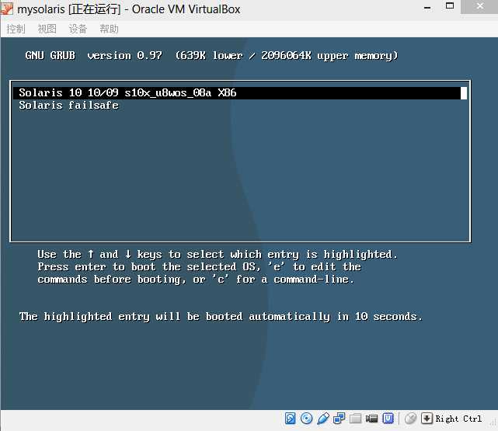Image resolution: width=498 pixels, height=431 pixels.
Task: Maximize the VirtualBox window
Action: point(450,6)
